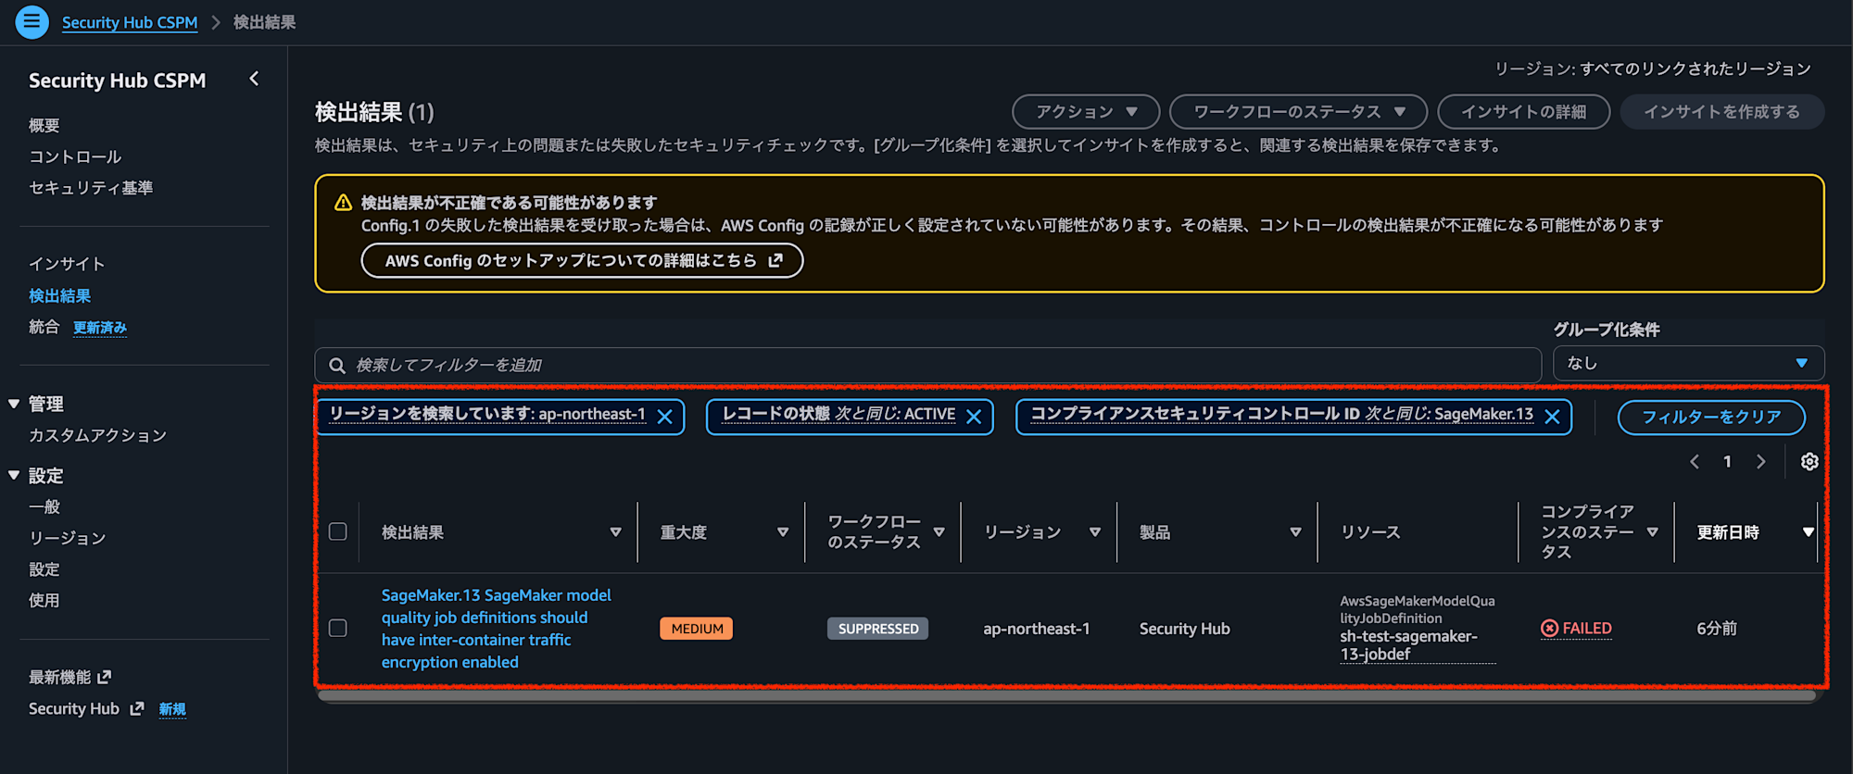Viewport: 1853px width, 774px height.
Task: Click the 新規 badge link
Action: tap(172, 709)
